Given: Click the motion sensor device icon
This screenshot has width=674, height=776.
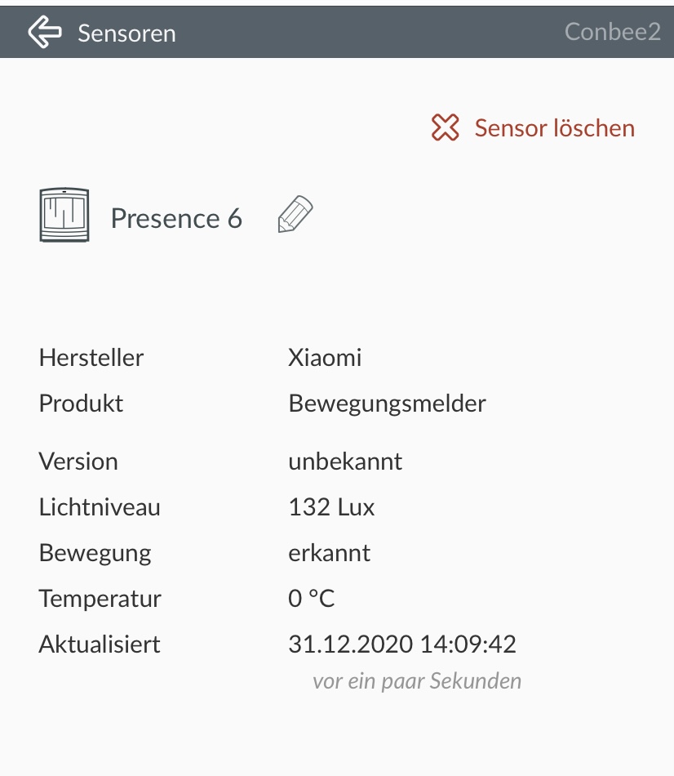Looking at the screenshot, I should coord(64,215).
